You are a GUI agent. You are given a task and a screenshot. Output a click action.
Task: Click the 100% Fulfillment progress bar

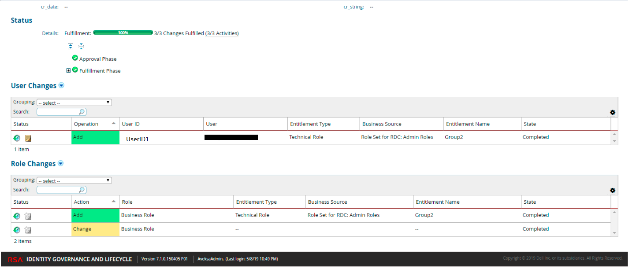coord(123,32)
